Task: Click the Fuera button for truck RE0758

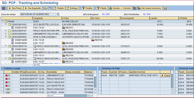Action: [x=165, y=75]
